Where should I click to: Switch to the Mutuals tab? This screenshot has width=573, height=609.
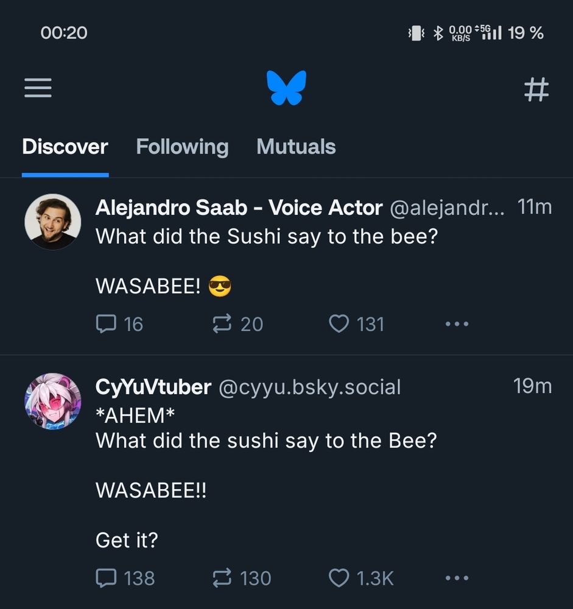[x=296, y=147]
